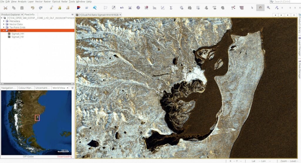Viewport: 301px width, 163px height.
Task: Open the Radar menu
Action: (64, 2)
